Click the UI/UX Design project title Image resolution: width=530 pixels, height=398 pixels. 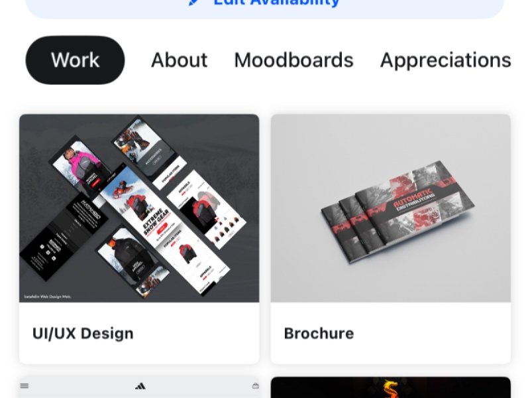click(x=83, y=334)
